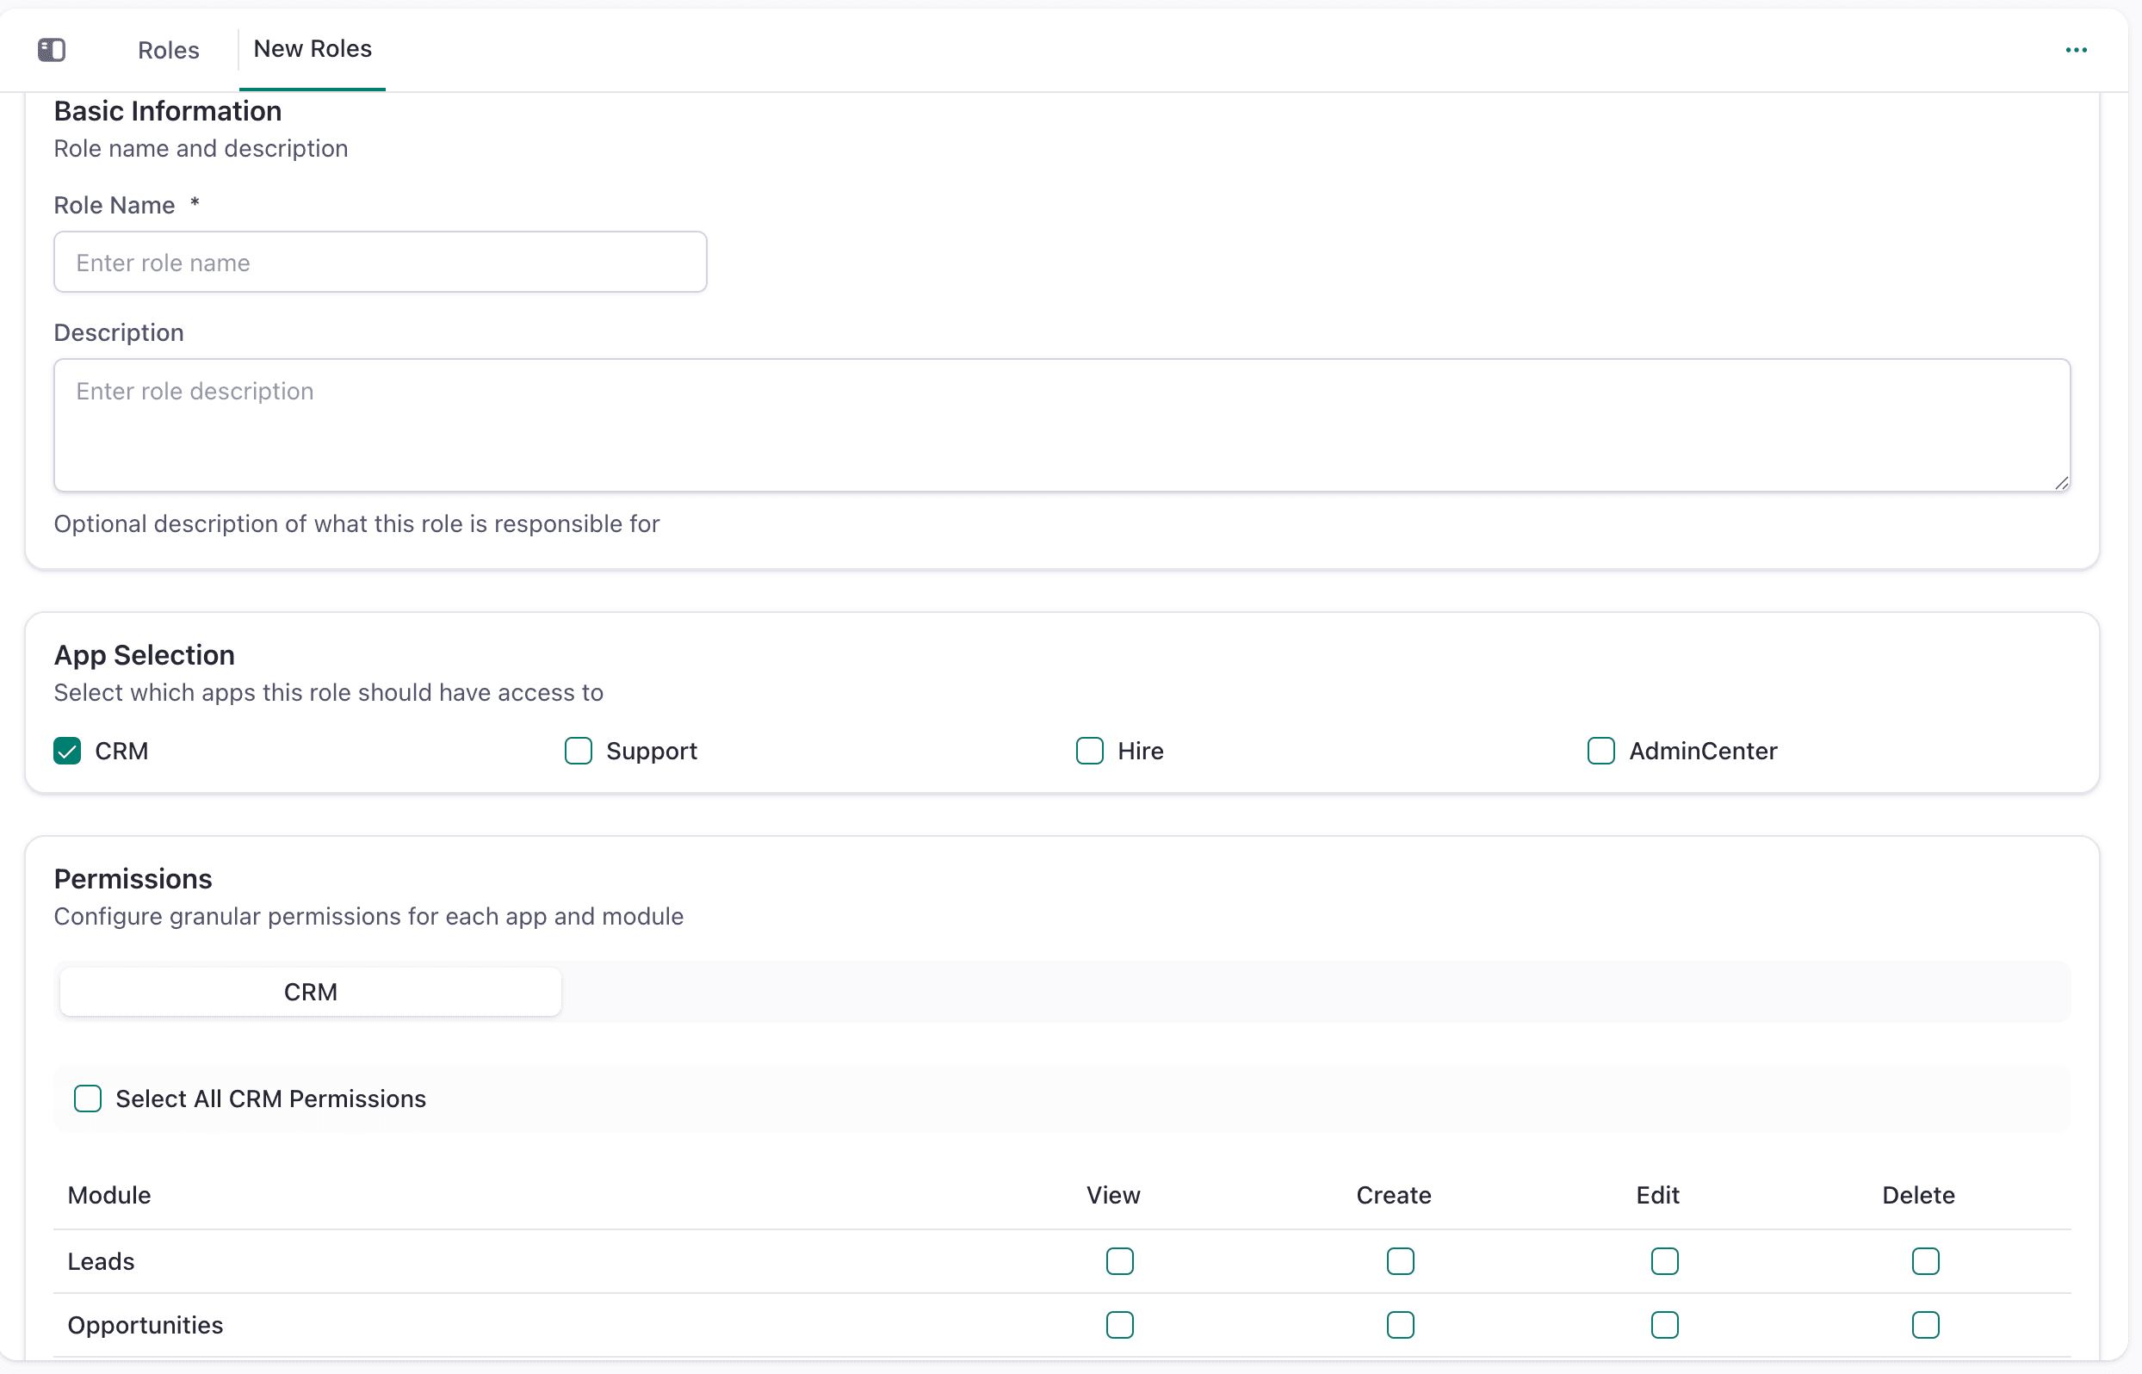Enable View permission for Leads
This screenshot has height=1374, width=2142.
point(1119,1261)
